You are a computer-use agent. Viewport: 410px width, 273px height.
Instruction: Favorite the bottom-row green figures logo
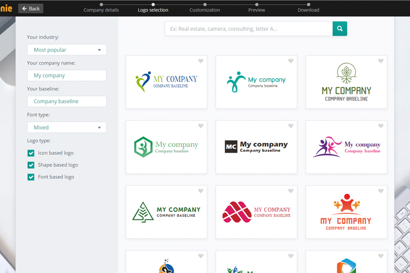pos(291,256)
